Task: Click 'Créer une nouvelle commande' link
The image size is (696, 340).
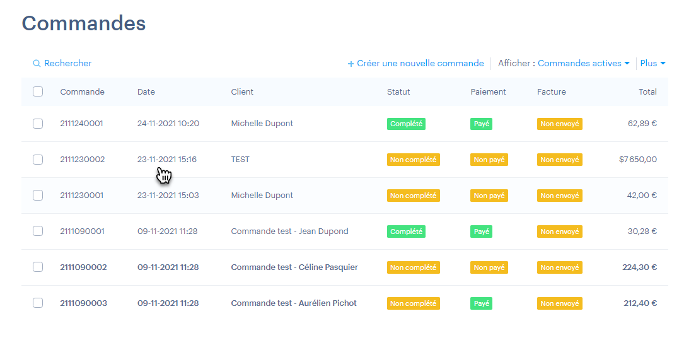Action: (x=416, y=64)
